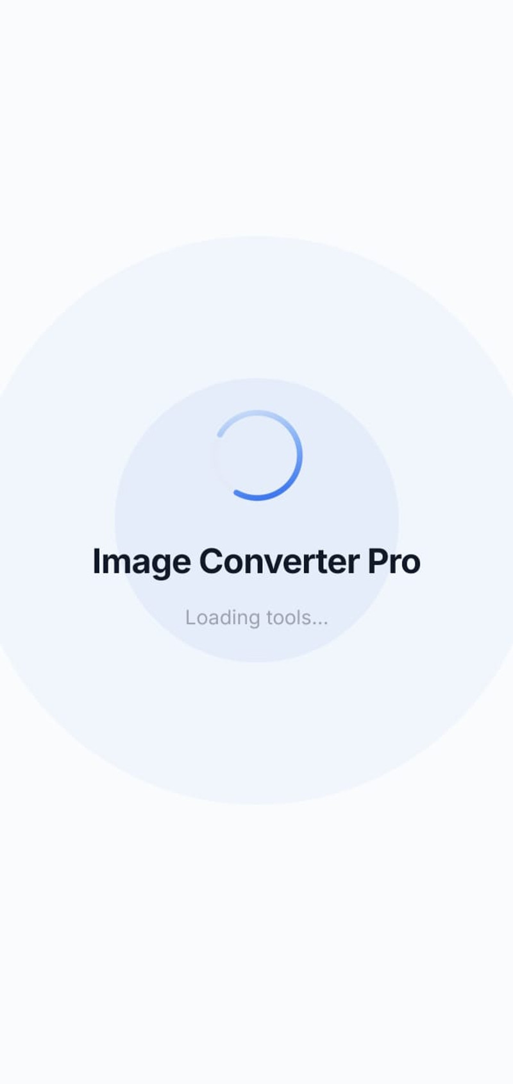Click the blank white area above the circles
The height and width of the screenshot is (1084, 513).
pos(256,116)
